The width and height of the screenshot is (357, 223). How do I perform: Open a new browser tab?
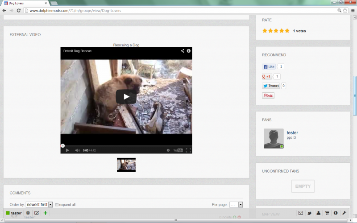pos(54,3)
